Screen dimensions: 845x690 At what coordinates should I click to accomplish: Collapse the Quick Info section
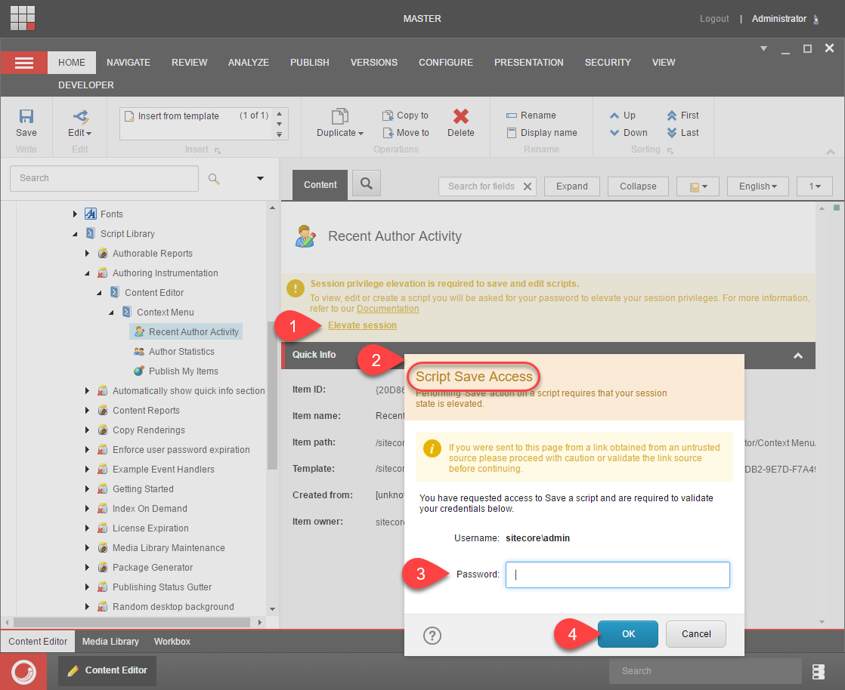click(797, 356)
